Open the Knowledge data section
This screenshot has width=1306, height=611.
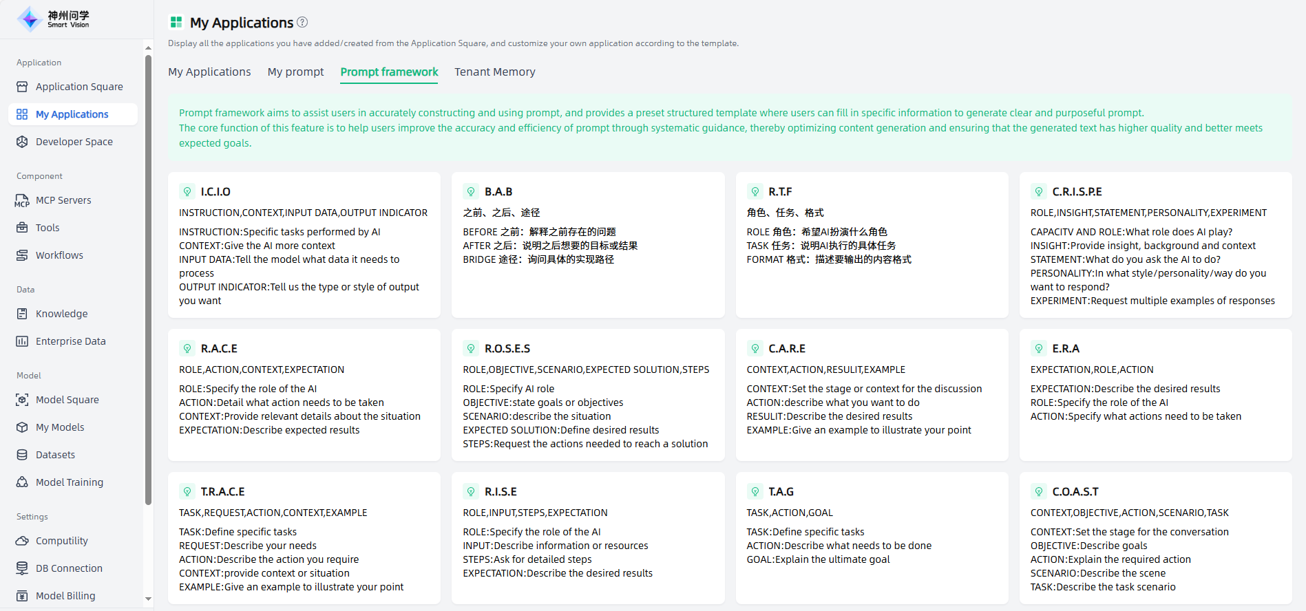[x=61, y=314]
